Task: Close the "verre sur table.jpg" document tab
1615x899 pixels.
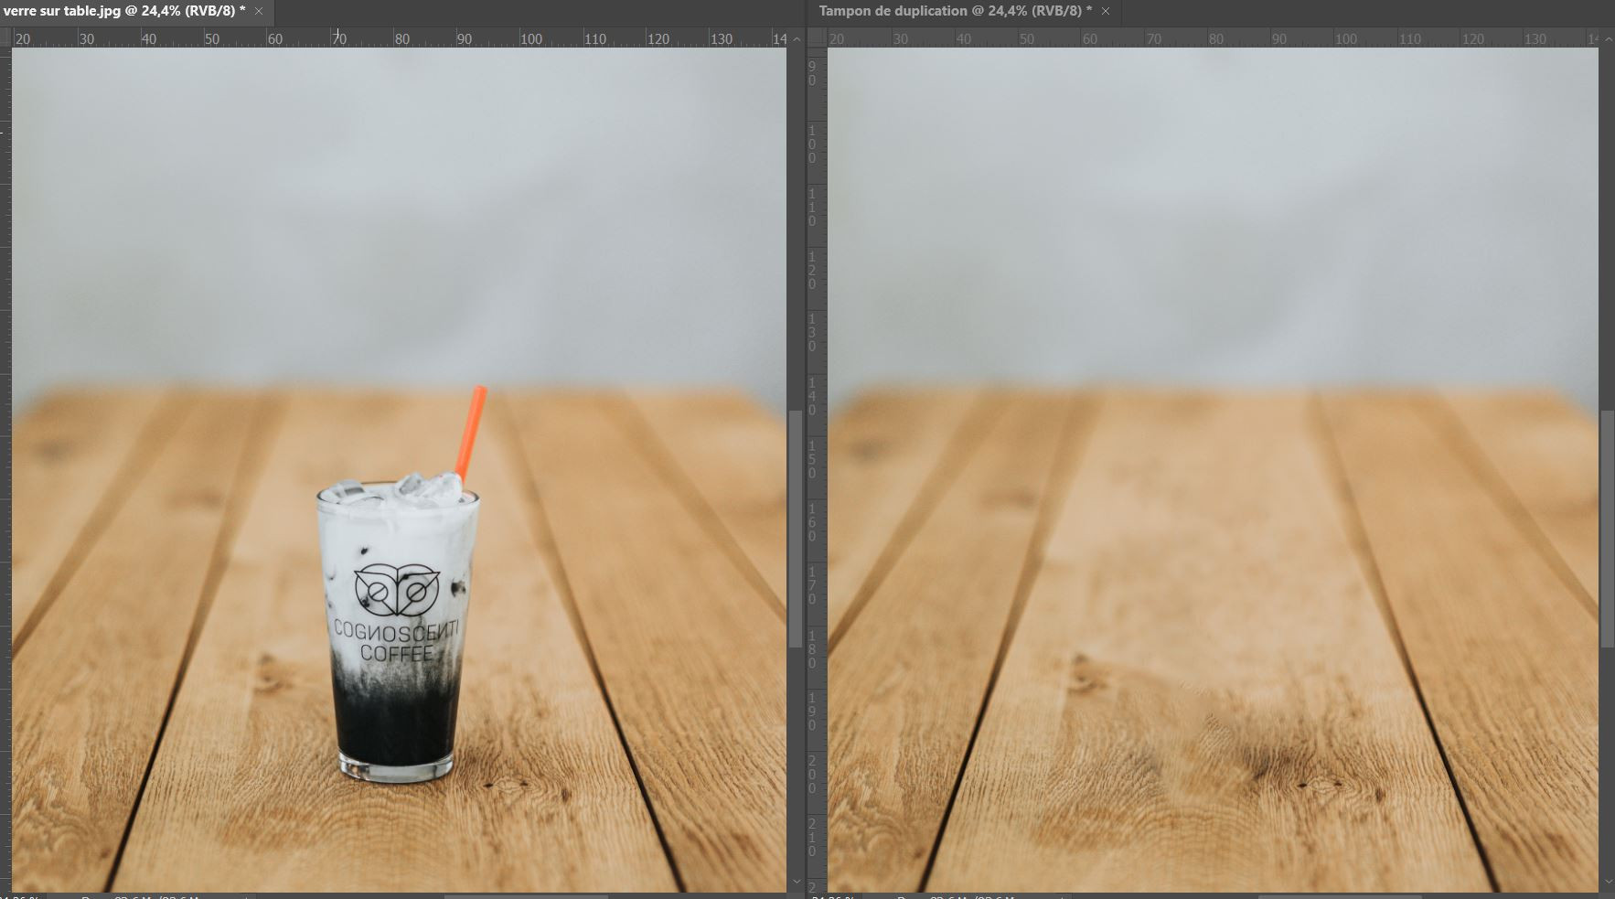Action: [x=259, y=11]
